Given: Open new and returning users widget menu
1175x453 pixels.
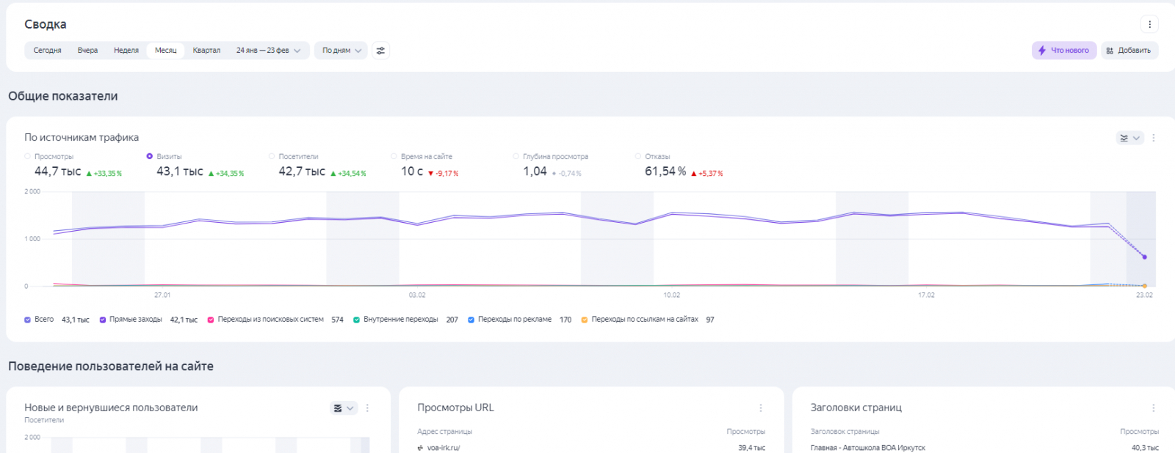Looking at the screenshot, I should pyautogui.click(x=368, y=408).
